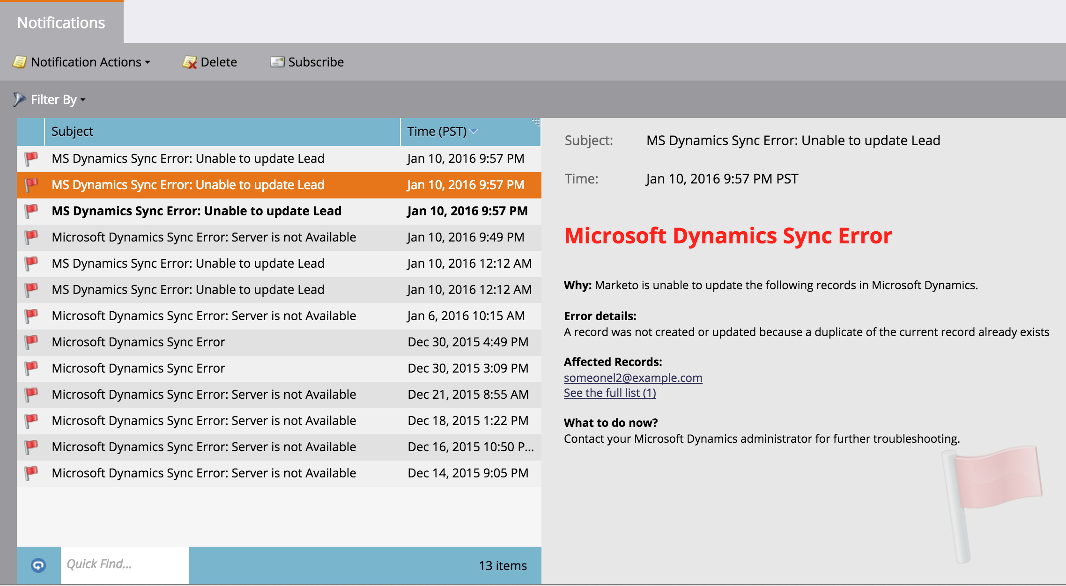Sort by the Subject column header
This screenshot has height=586, width=1066.
tap(72, 132)
